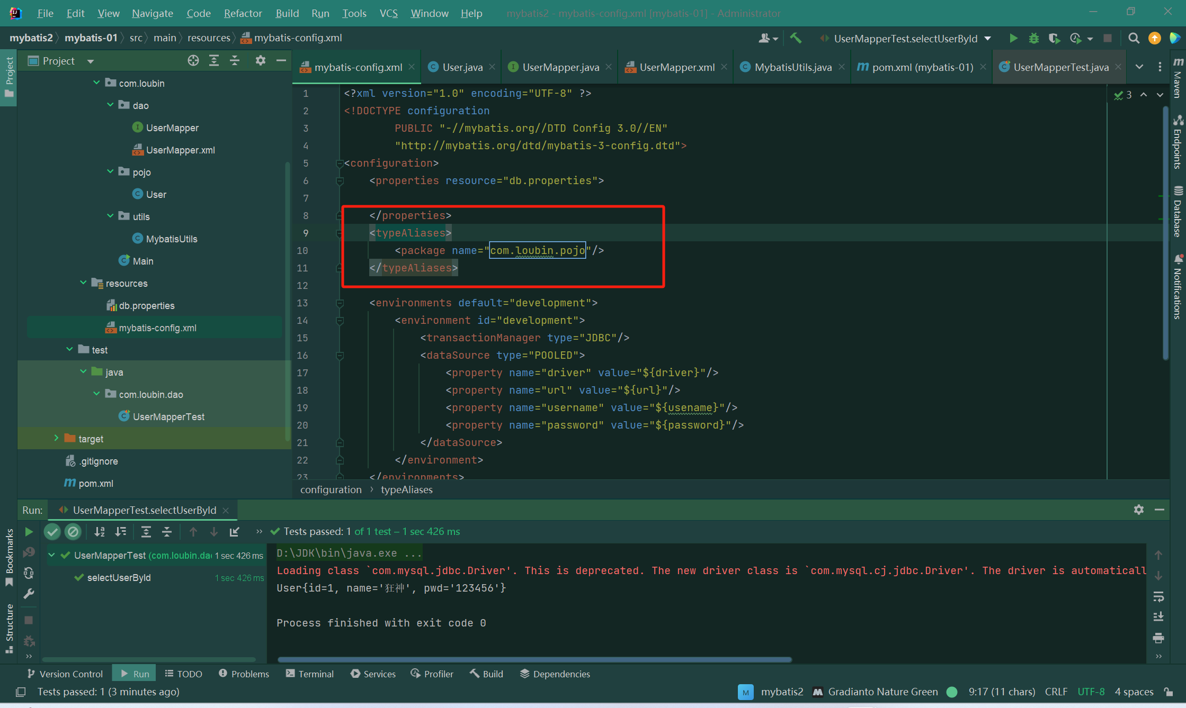Open the Refactor menu
The width and height of the screenshot is (1186, 708).
pos(243,13)
